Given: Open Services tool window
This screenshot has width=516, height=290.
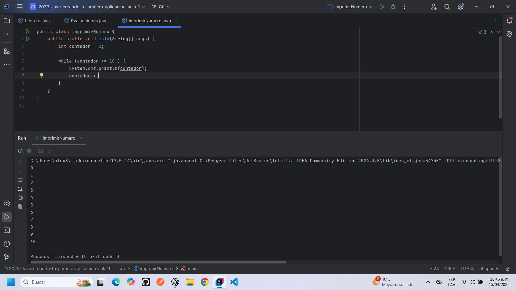Looking at the screenshot, I should point(7,204).
